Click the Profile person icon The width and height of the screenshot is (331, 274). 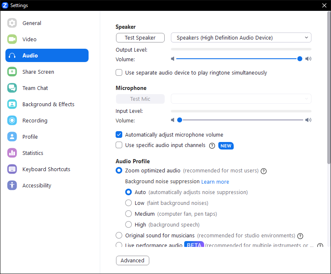(12, 137)
